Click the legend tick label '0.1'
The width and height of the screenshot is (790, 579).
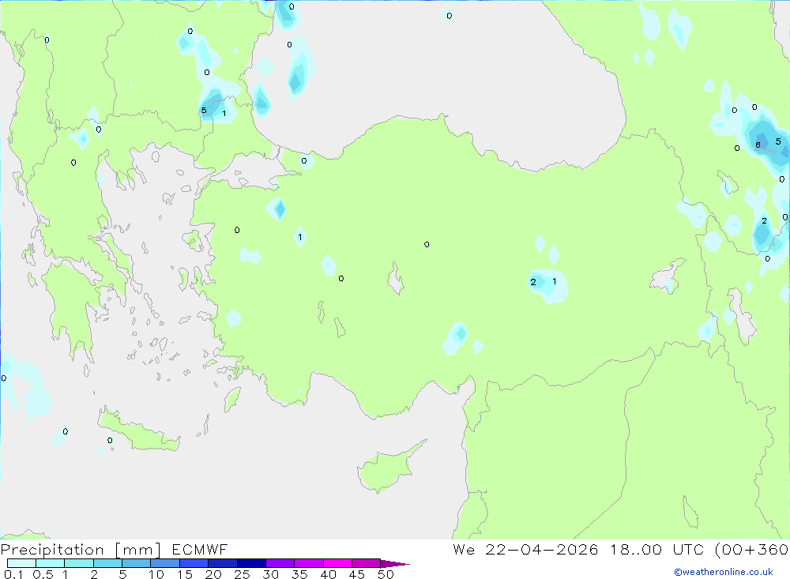point(13,574)
